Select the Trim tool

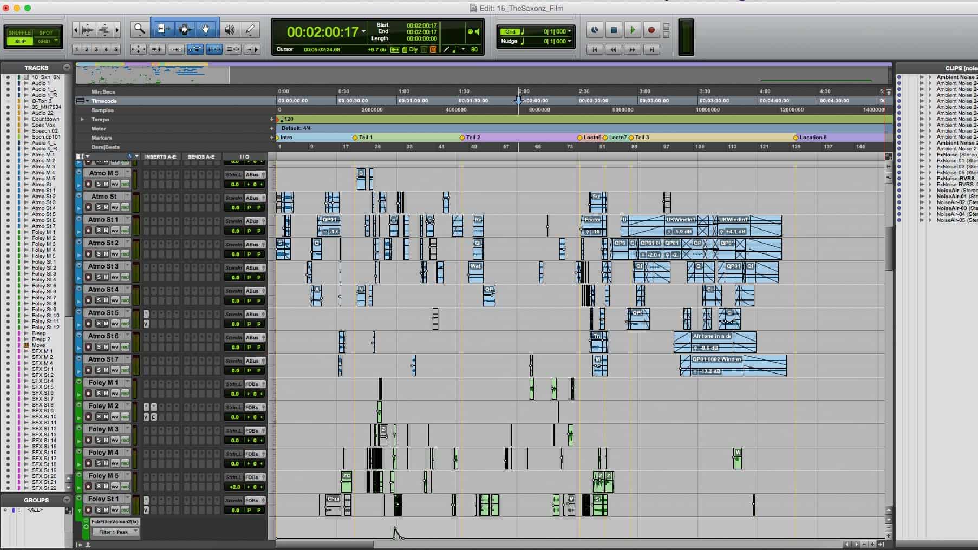[162, 30]
